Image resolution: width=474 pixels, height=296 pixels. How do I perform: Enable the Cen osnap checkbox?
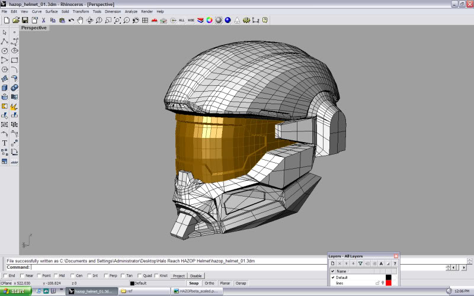coord(72,275)
